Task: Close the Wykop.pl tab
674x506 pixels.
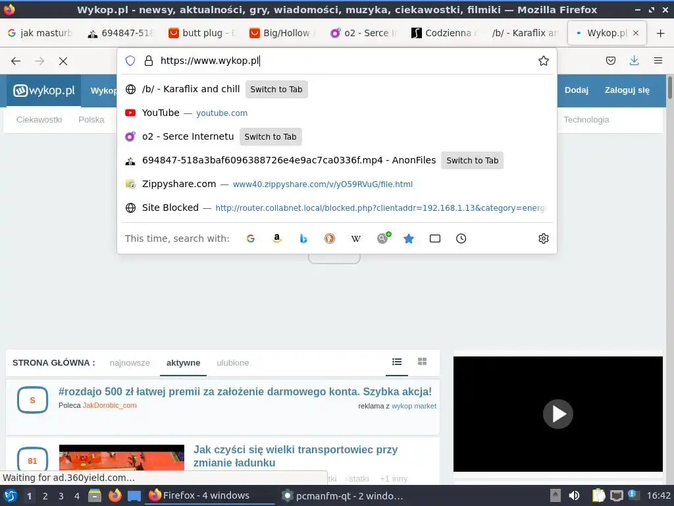Action: coord(636,33)
